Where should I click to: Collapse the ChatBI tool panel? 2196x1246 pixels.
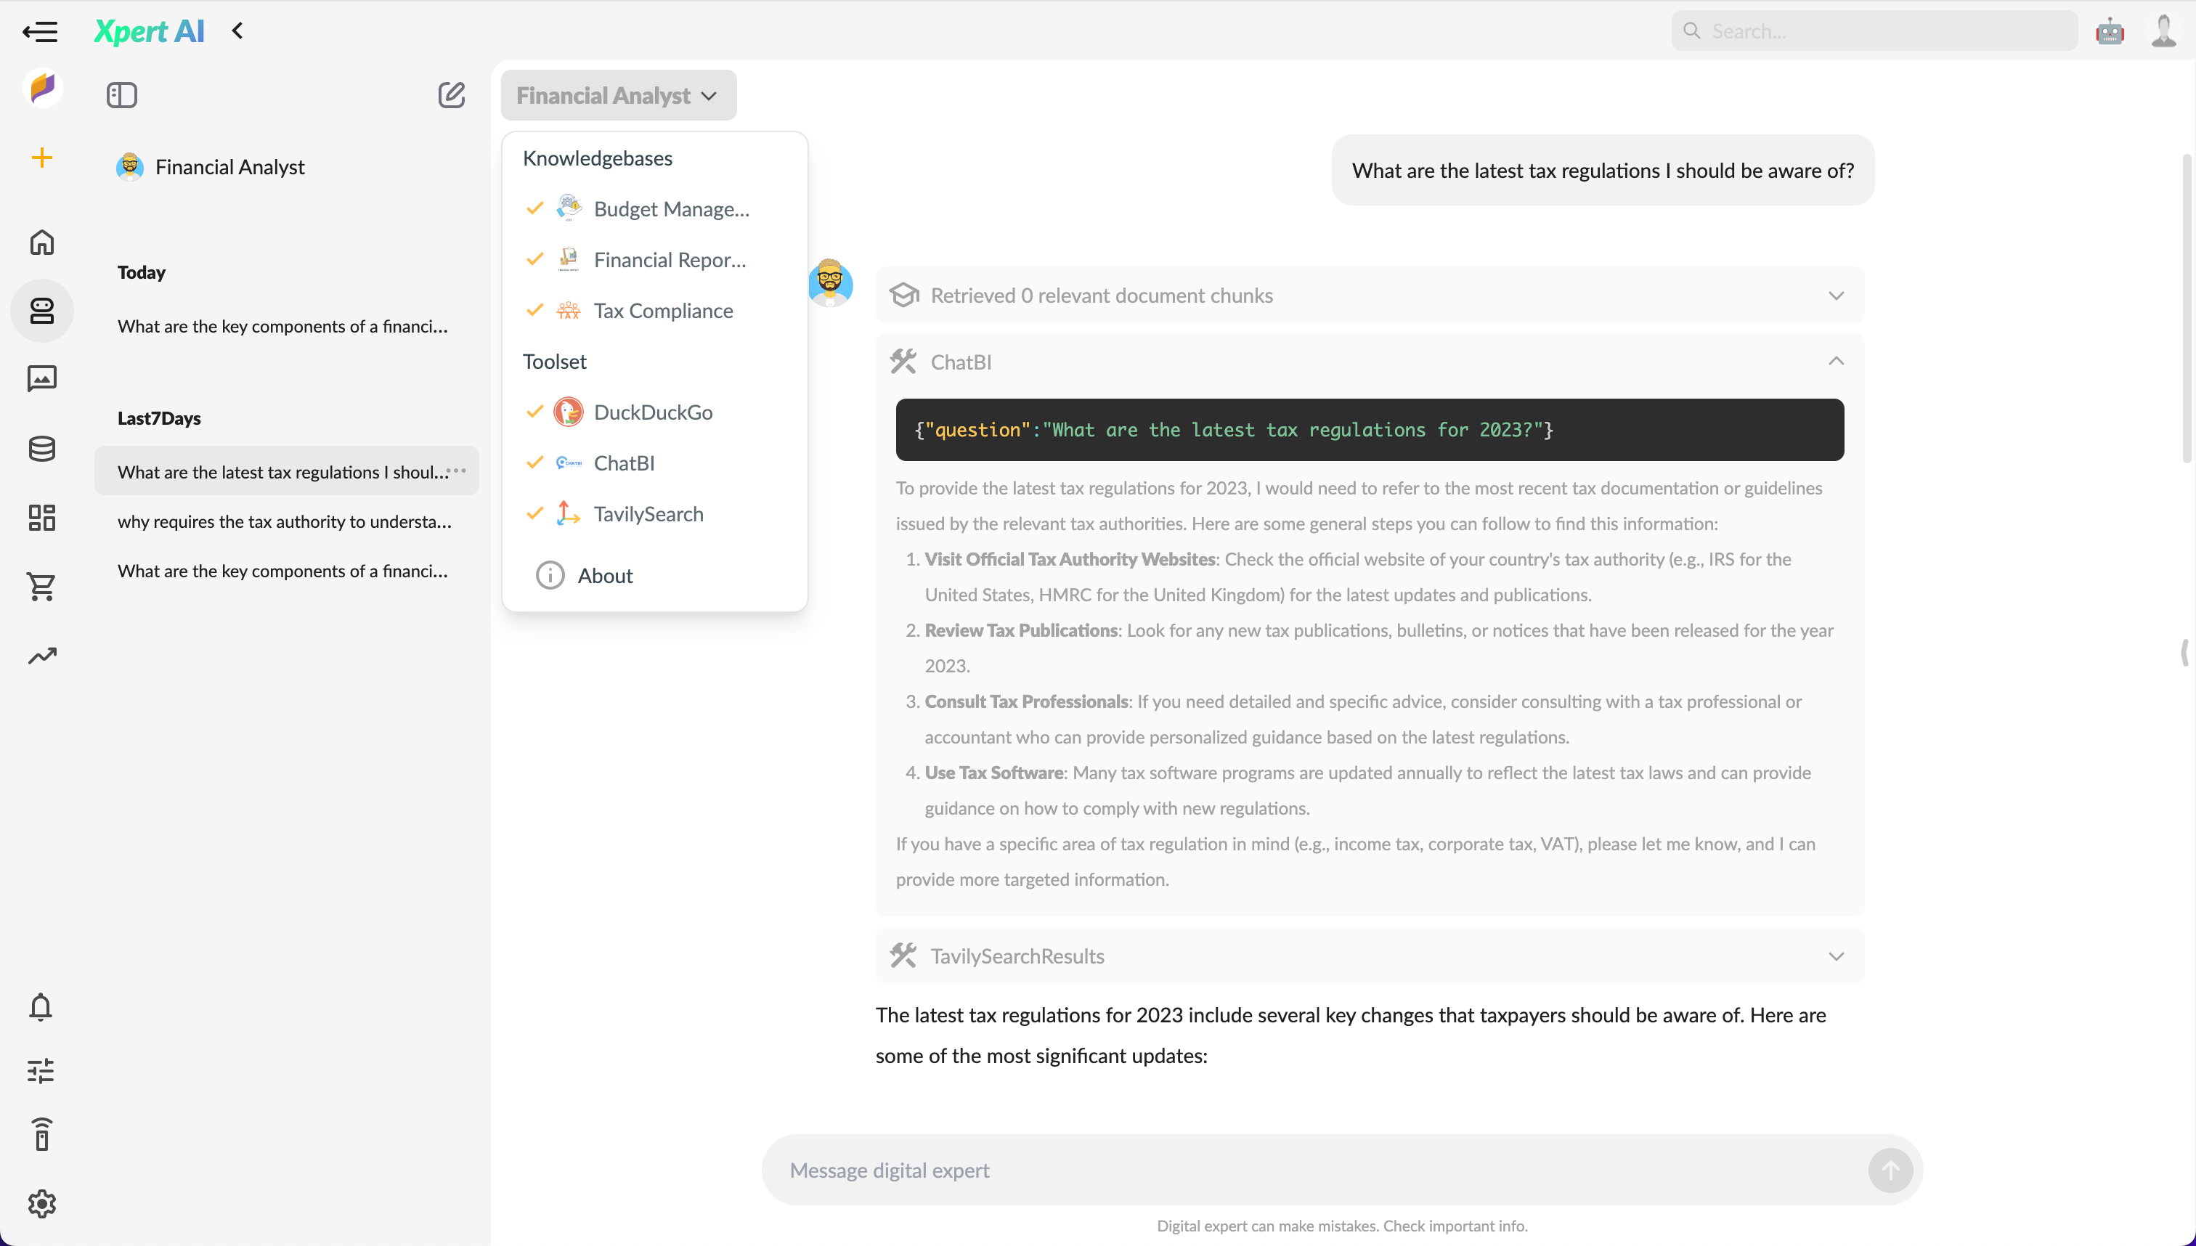point(1835,361)
